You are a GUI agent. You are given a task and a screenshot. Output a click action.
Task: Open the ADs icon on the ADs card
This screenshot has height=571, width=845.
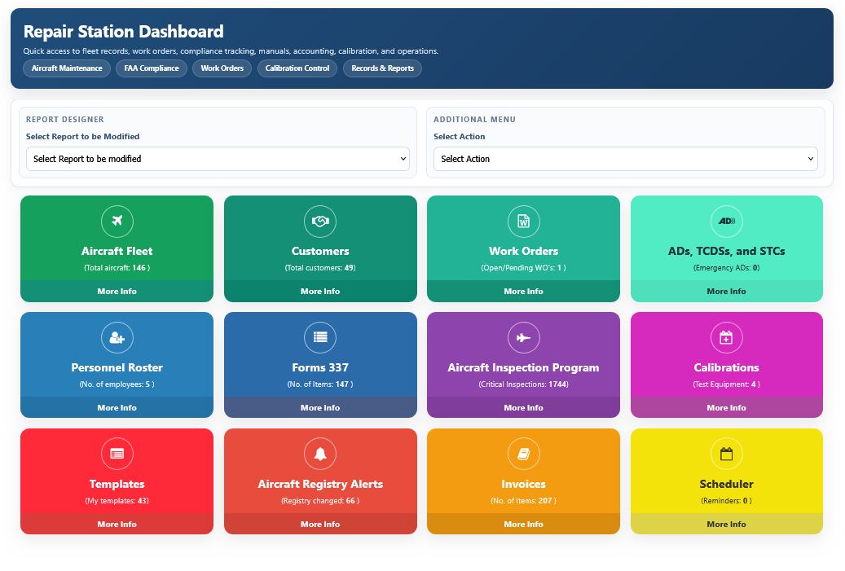[726, 221]
